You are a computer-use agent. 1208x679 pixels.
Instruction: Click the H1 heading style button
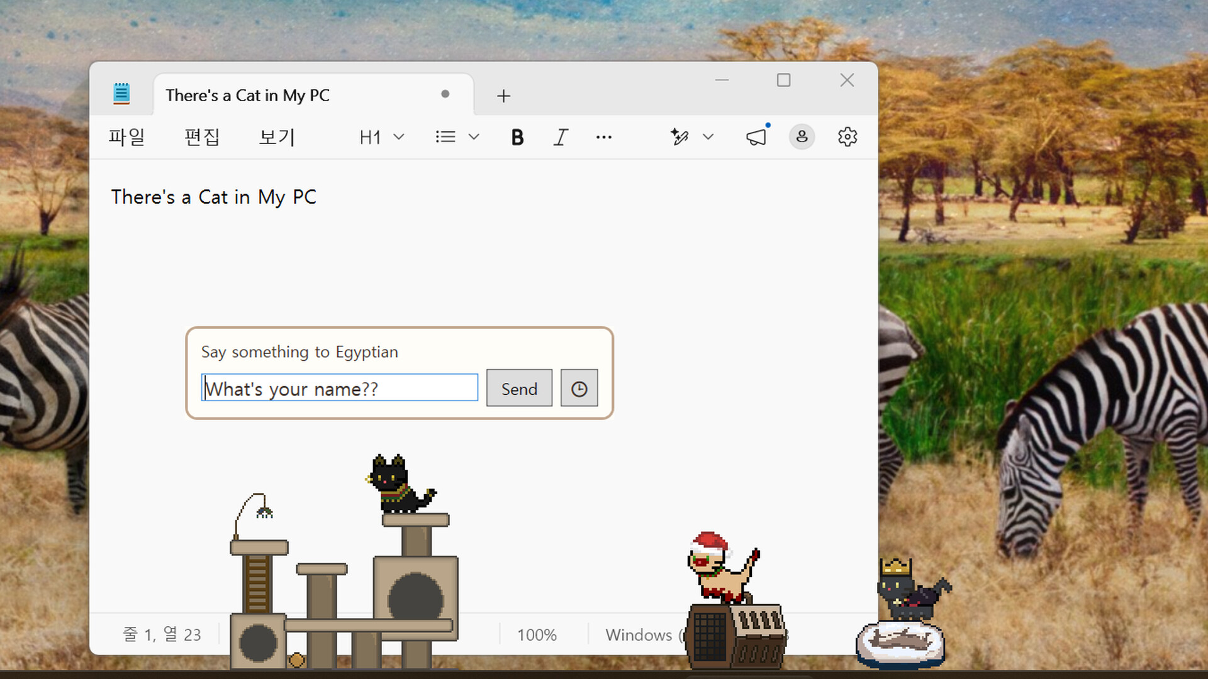pos(370,137)
